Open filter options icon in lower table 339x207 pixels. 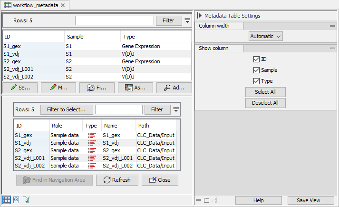(x=176, y=109)
